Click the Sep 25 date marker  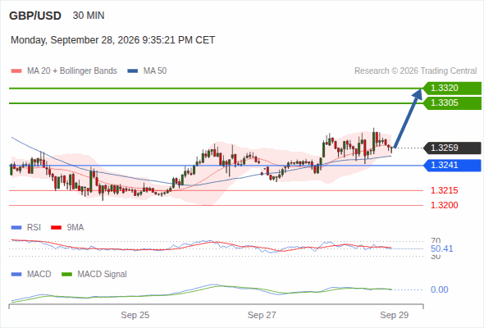tap(135, 315)
